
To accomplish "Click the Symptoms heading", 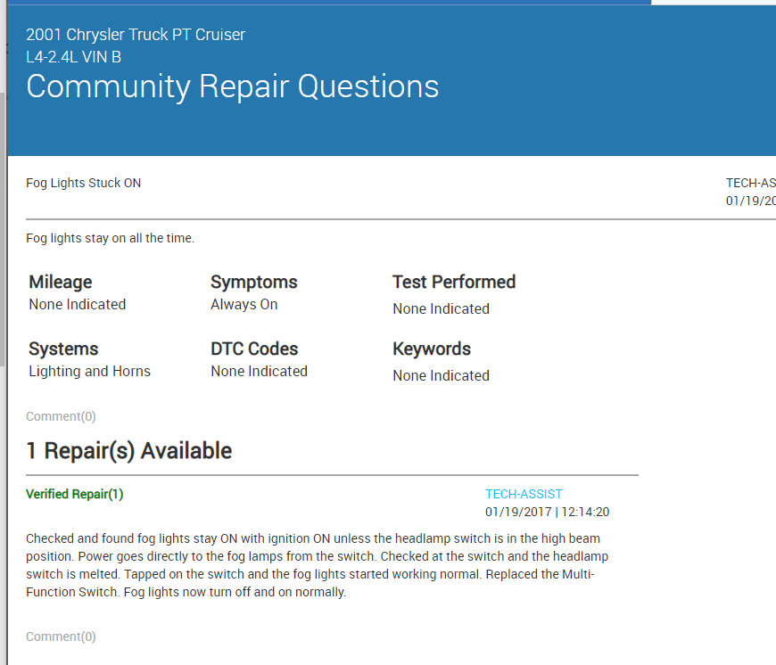I will (x=254, y=282).
